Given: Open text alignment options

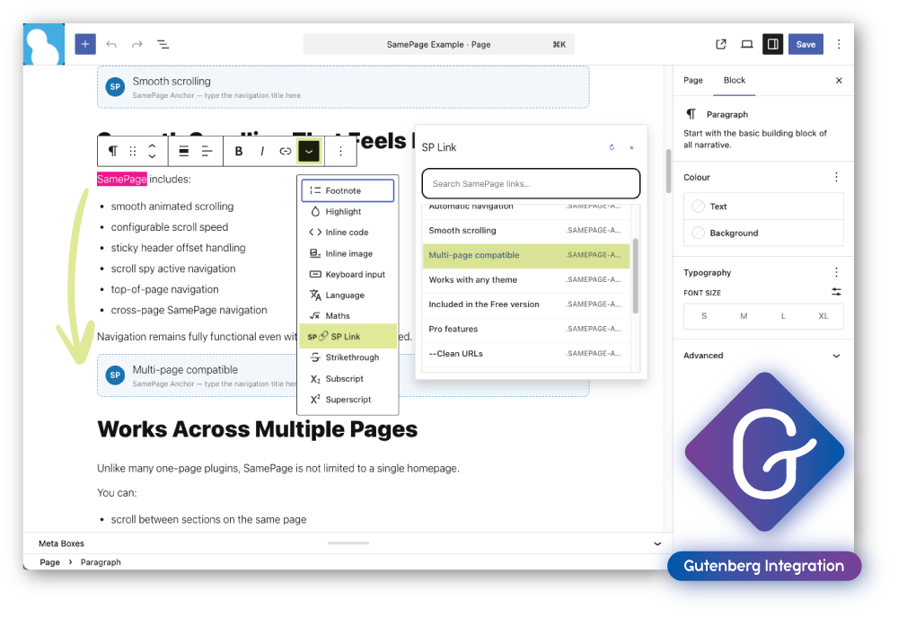Looking at the screenshot, I should pos(207,151).
